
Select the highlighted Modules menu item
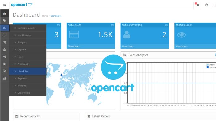(28, 71)
